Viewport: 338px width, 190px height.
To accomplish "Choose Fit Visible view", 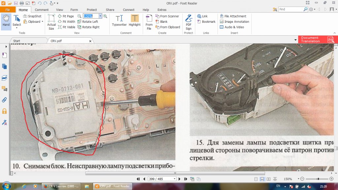I will [x=66, y=27].
